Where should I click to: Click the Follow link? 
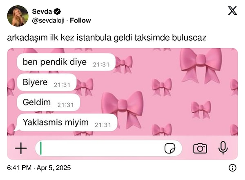click(80, 20)
